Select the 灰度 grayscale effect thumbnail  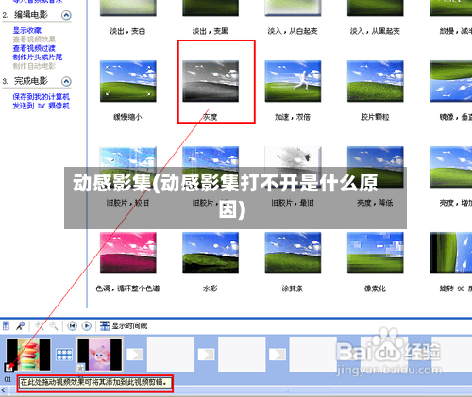[x=211, y=81]
